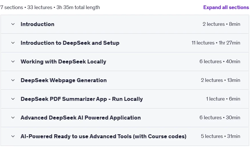Image resolution: width=250 pixels, height=147 pixels.
Task: Click chevron next to DeepSeek Webpage Generation
Action: point(13,80)
